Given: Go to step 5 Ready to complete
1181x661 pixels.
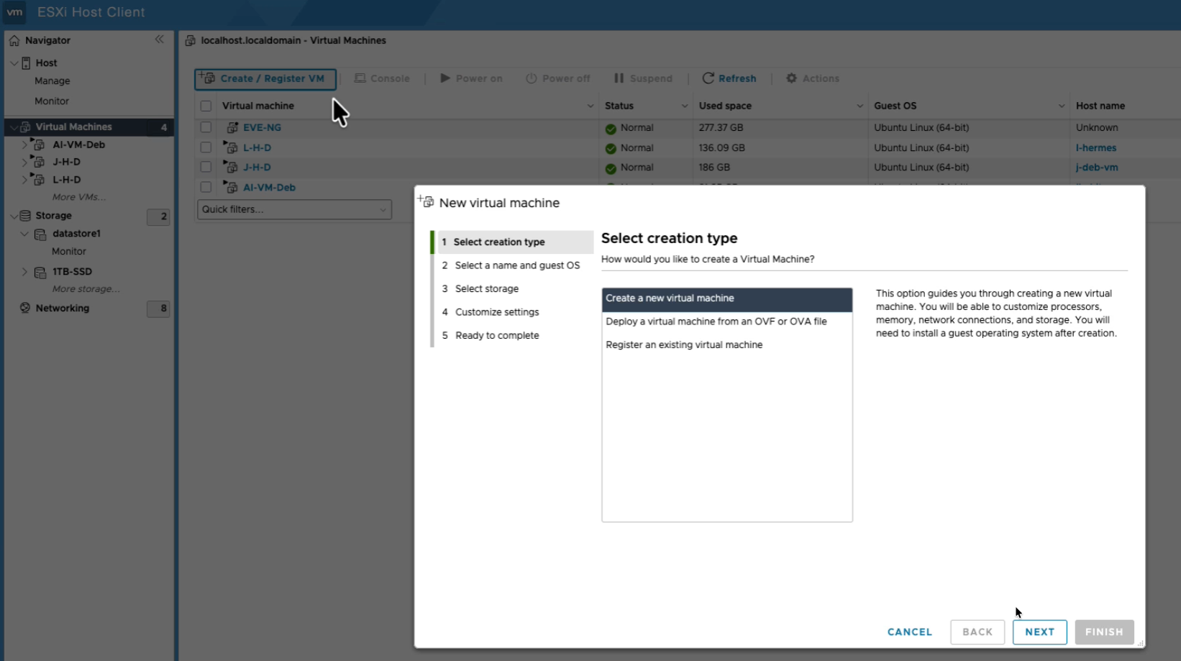Looking at the screenshot, I should (x=514, y=335).
